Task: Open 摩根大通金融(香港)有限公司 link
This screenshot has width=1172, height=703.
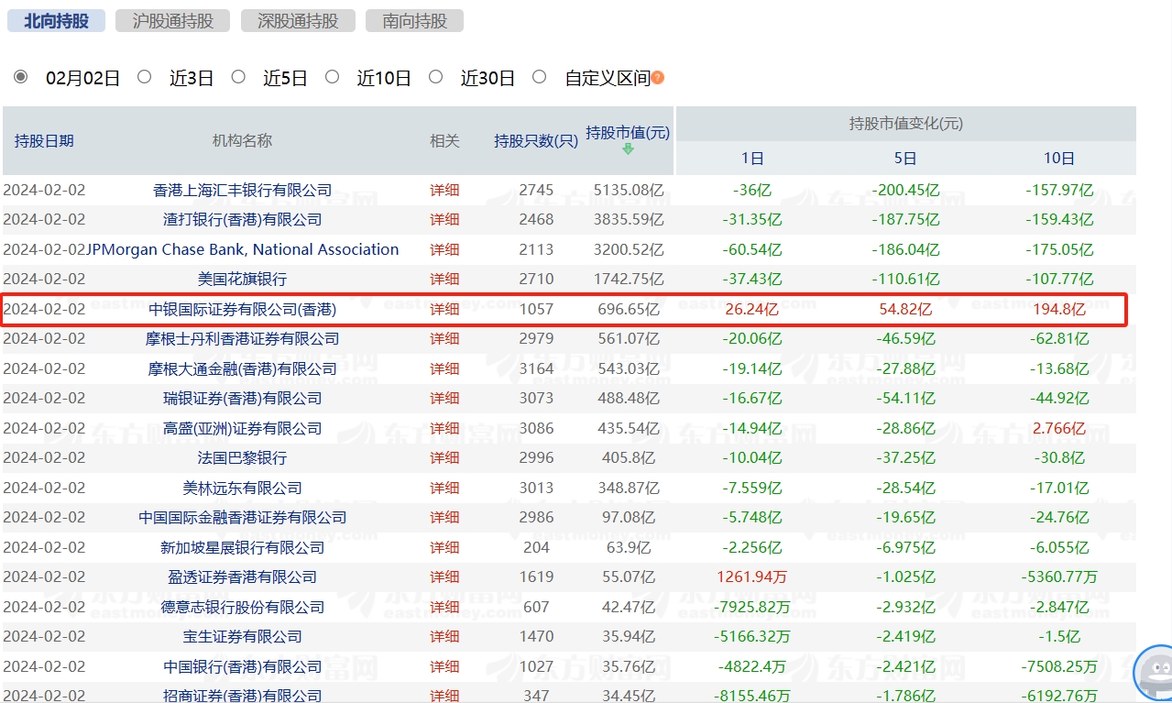Action: (243, 368)
